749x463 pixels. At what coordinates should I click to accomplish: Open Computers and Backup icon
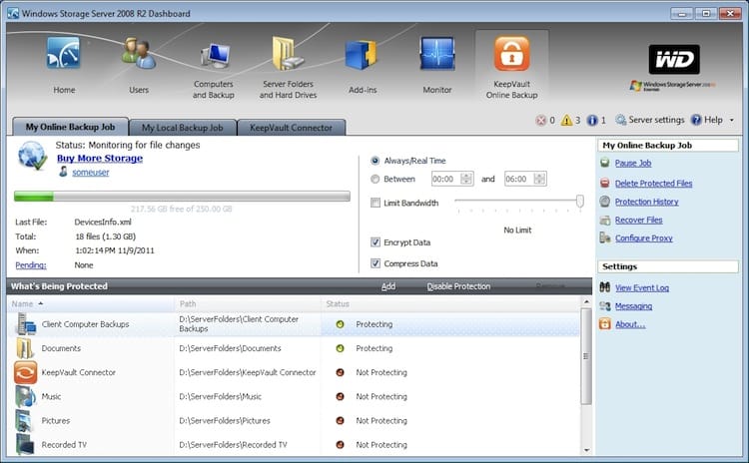(x=216, y=56)
